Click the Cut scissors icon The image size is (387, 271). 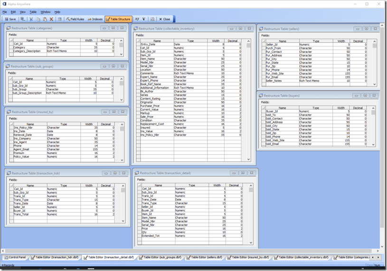31,19
